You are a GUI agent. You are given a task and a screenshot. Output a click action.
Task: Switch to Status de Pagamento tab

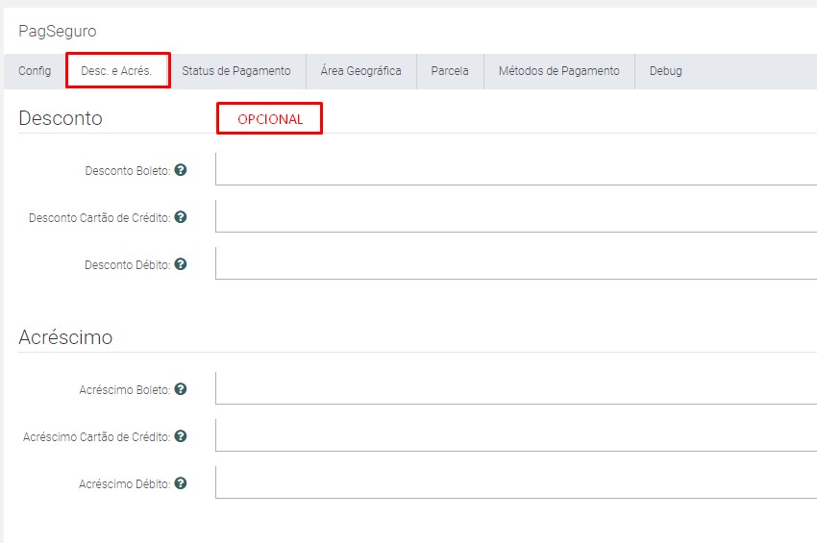[235, 71]
